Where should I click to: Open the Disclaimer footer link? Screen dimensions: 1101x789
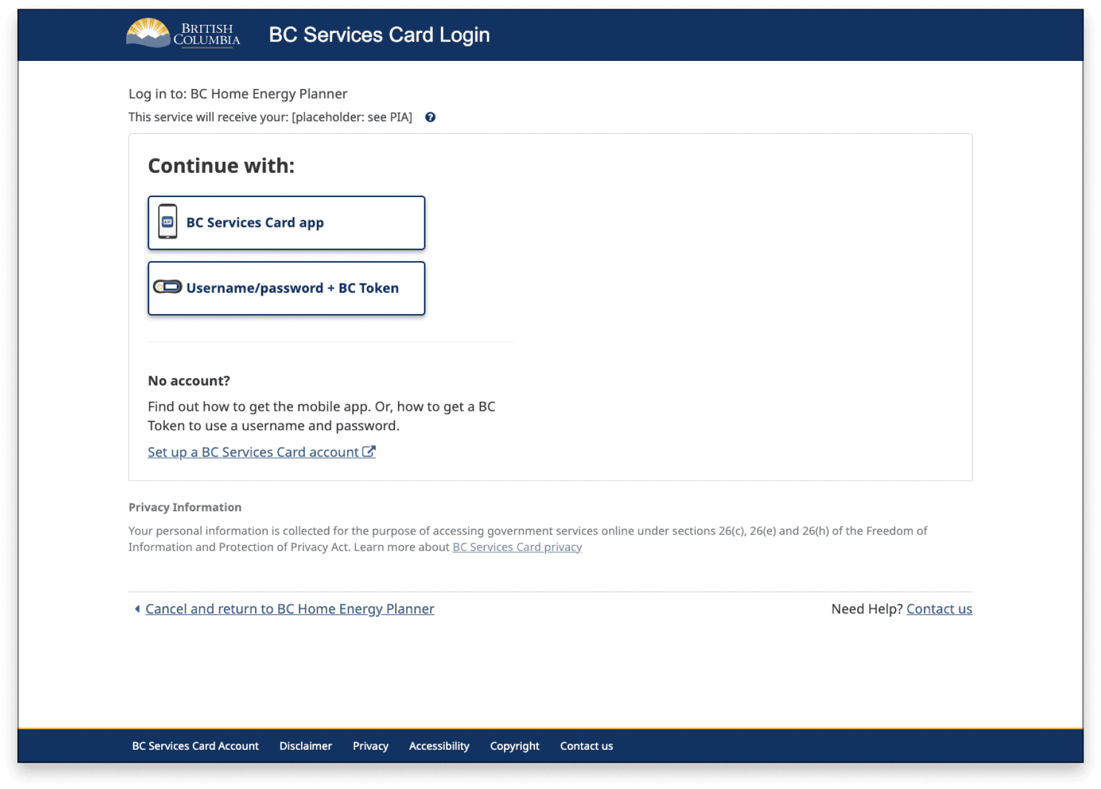coord(305,745)
